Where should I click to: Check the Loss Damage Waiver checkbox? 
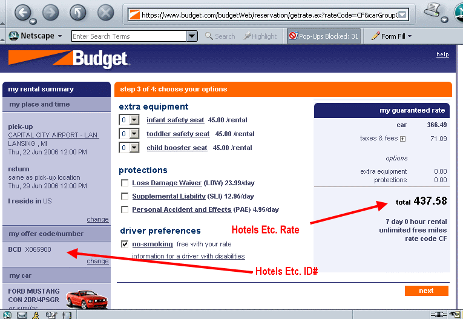pyautogui.click(x=125, y=183)
